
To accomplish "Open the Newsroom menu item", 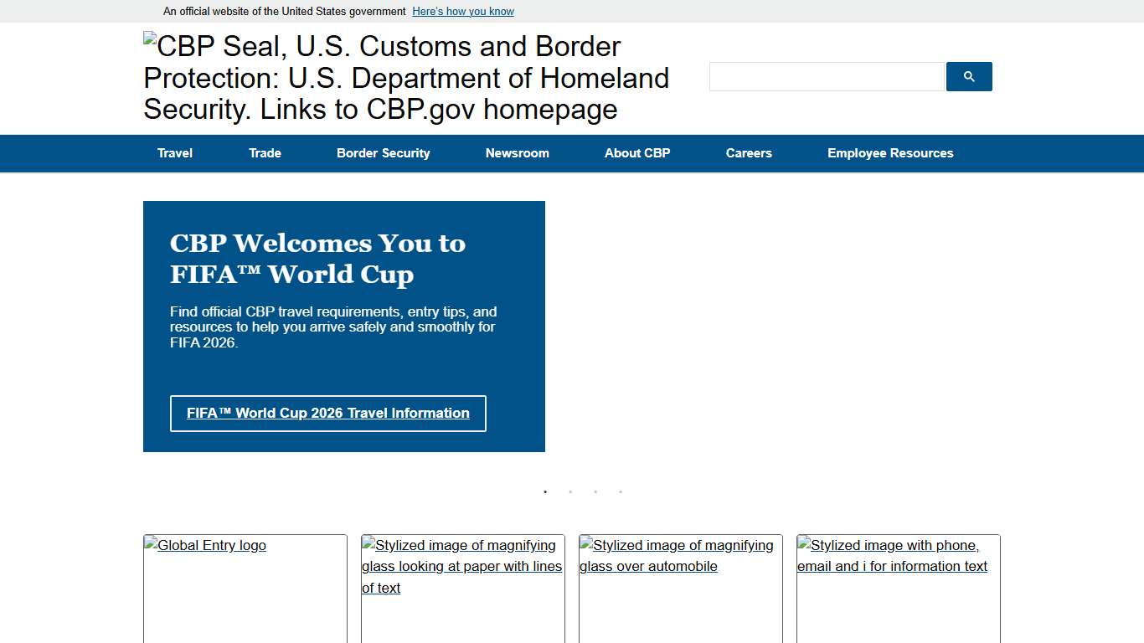I will (517, 153).
